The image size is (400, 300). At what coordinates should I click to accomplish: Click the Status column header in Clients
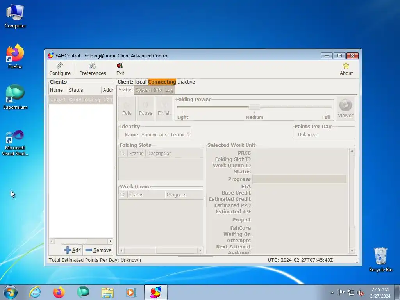pyautogui.click(x=84, y=90)
